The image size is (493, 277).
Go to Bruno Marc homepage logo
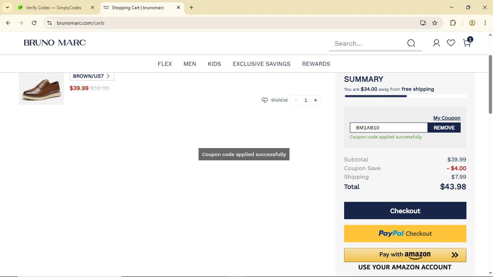pyautogui.click(x=55, y=43)
